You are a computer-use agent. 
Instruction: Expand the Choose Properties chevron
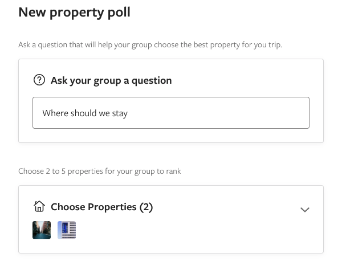305,210
